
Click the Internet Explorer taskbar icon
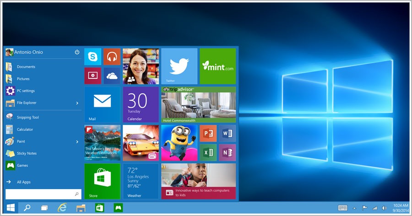tap(62, 208)
